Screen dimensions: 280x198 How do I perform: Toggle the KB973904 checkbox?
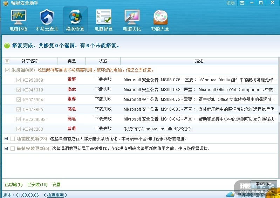[x=19, y=100]
